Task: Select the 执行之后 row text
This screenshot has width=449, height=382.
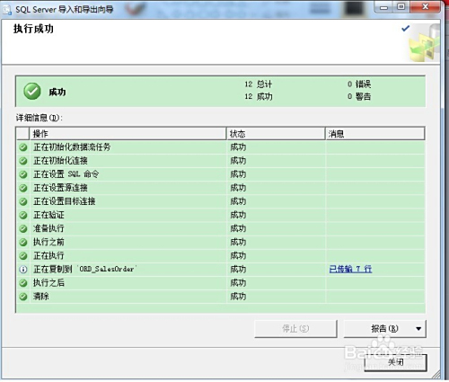Action: point(48,282)
